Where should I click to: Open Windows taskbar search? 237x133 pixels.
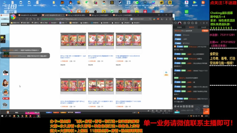click(6, 116)
